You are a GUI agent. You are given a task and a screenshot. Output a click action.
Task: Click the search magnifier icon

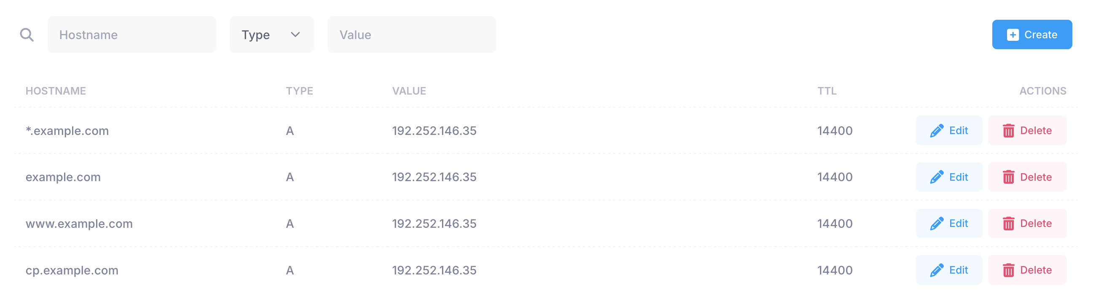click(x=27, y=35)
